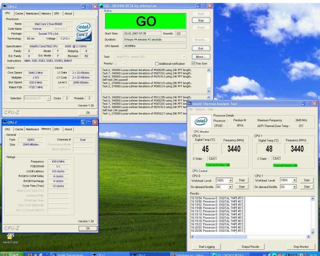Open CPU 0 Workload Level dropdown
This screenshot has width=320, height=256.
230,180
